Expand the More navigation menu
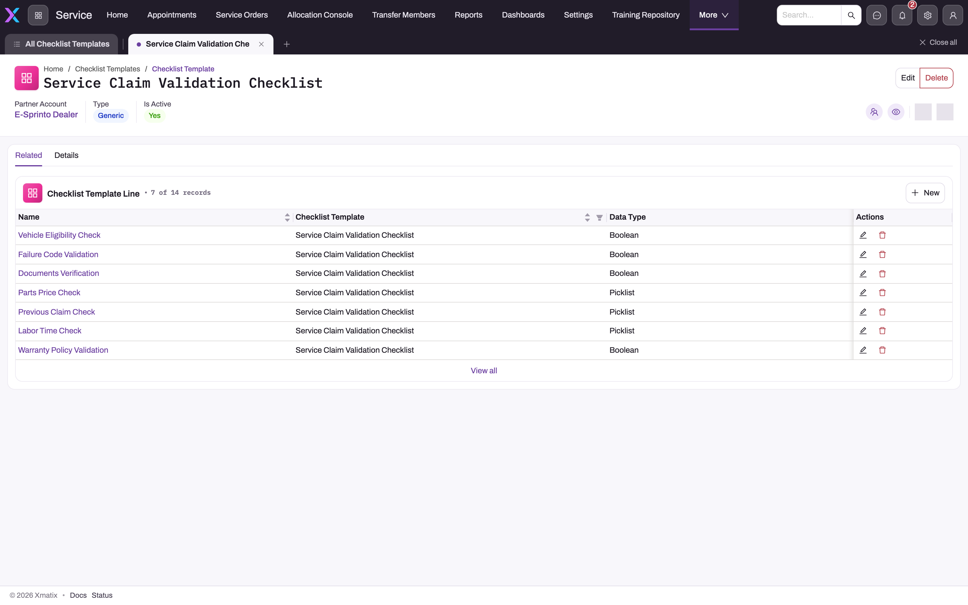968x605 pixels. pos(714,15)
